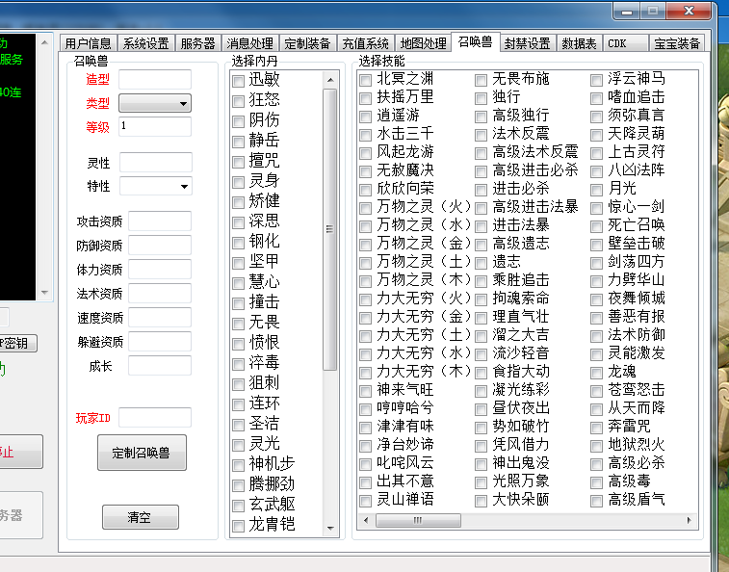Check the 狂怒 checkbox
This screenshot has height=572, width=729.
(x=238, y=101)
